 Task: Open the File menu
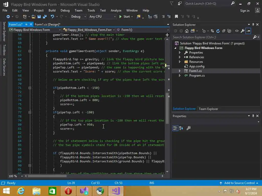point(5,10)
